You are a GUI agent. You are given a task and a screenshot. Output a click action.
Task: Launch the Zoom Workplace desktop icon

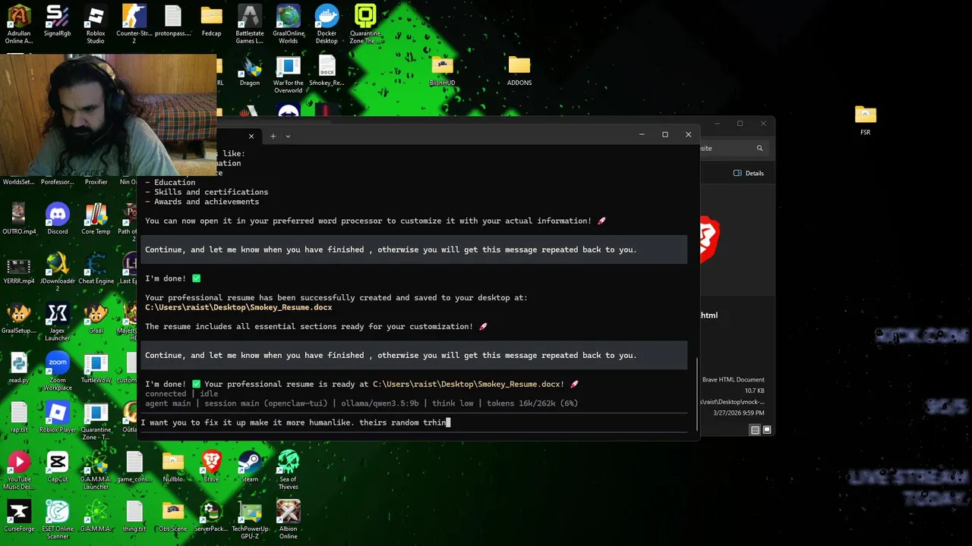tap(57, 372)
